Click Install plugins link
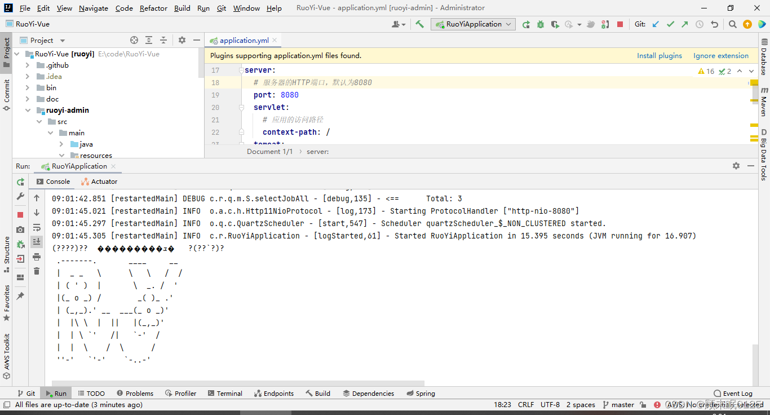Viewport: 770px width, 415px height. (660, 56)
